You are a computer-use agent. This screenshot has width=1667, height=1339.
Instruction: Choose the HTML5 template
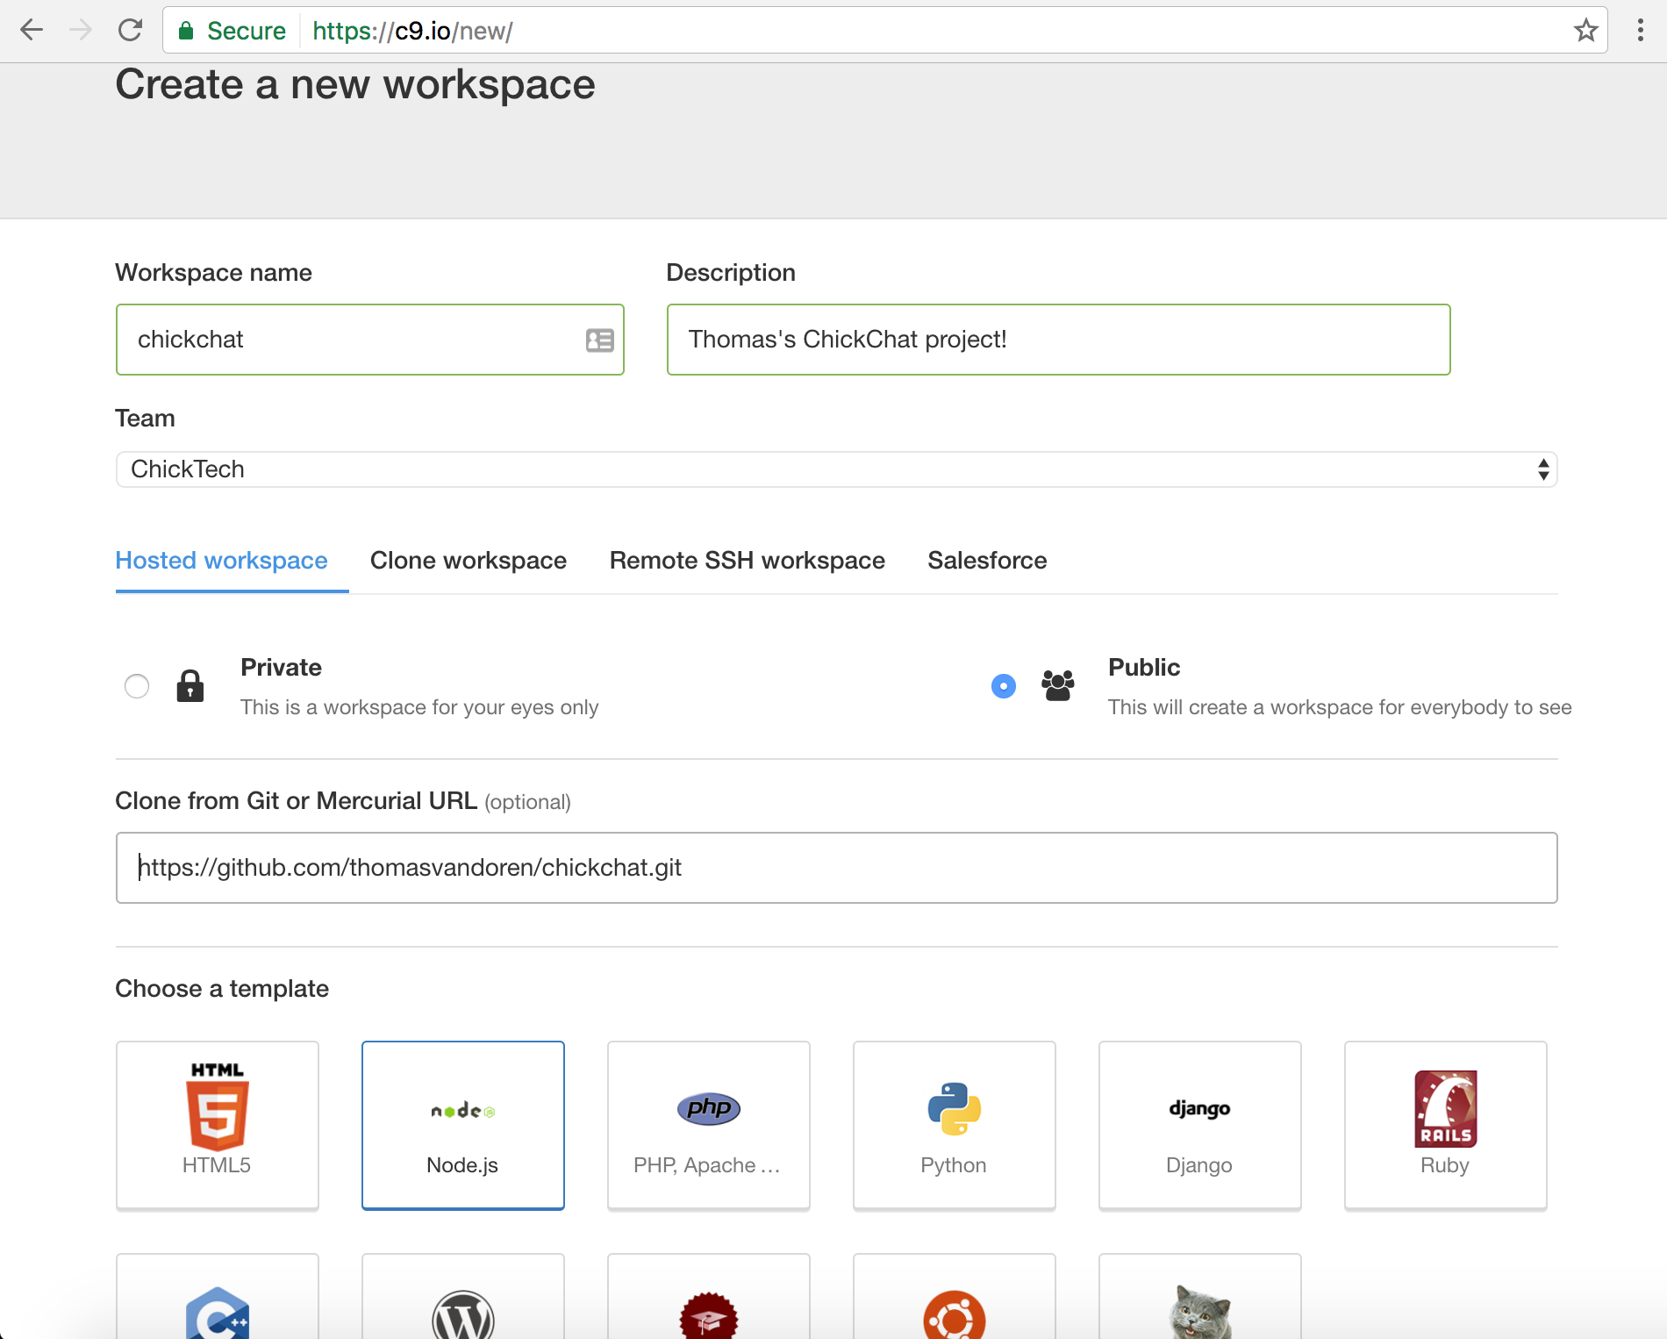click(x=218, y=1126)
